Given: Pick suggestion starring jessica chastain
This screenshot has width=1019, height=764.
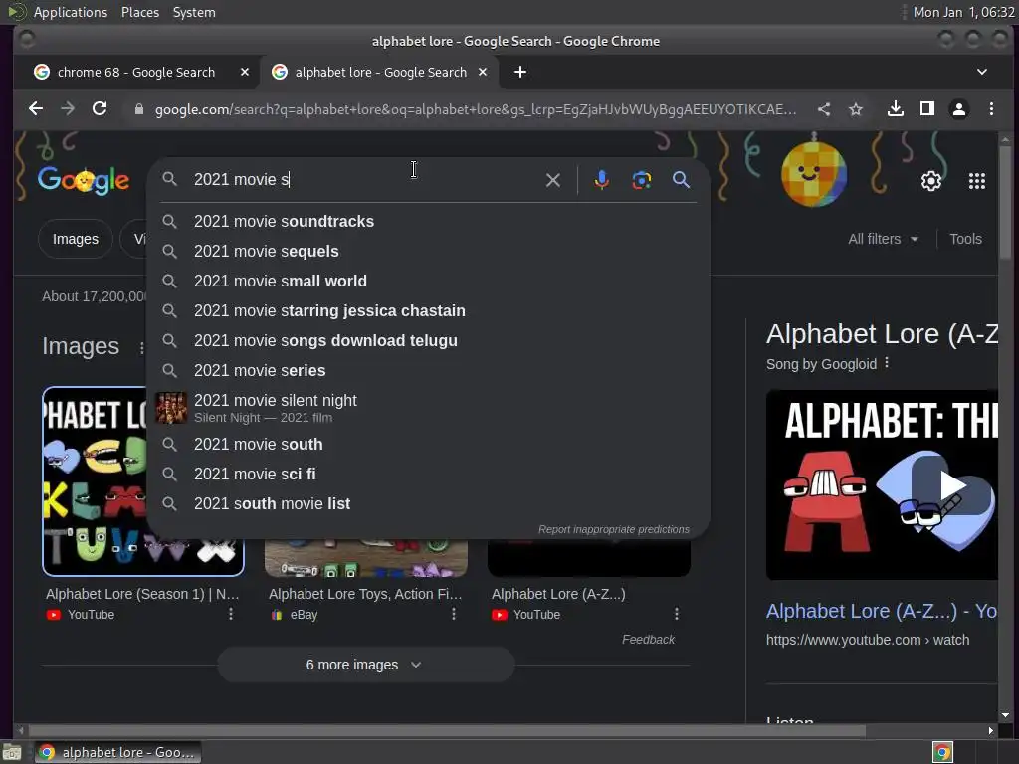Looking at the screenshot, I should coord(429,311).
